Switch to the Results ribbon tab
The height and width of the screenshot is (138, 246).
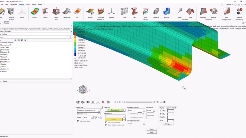coord(22,5)
